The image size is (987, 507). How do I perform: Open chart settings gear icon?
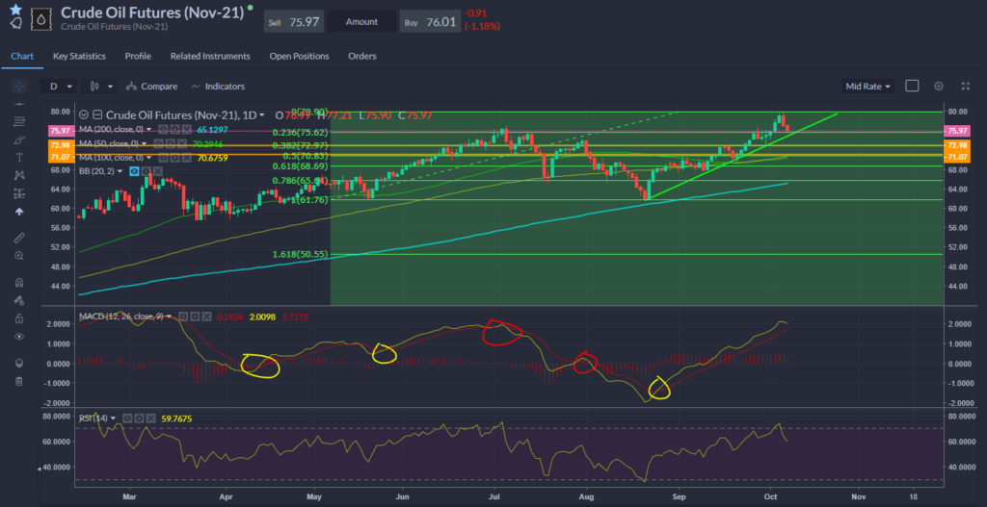pos(938,87)
